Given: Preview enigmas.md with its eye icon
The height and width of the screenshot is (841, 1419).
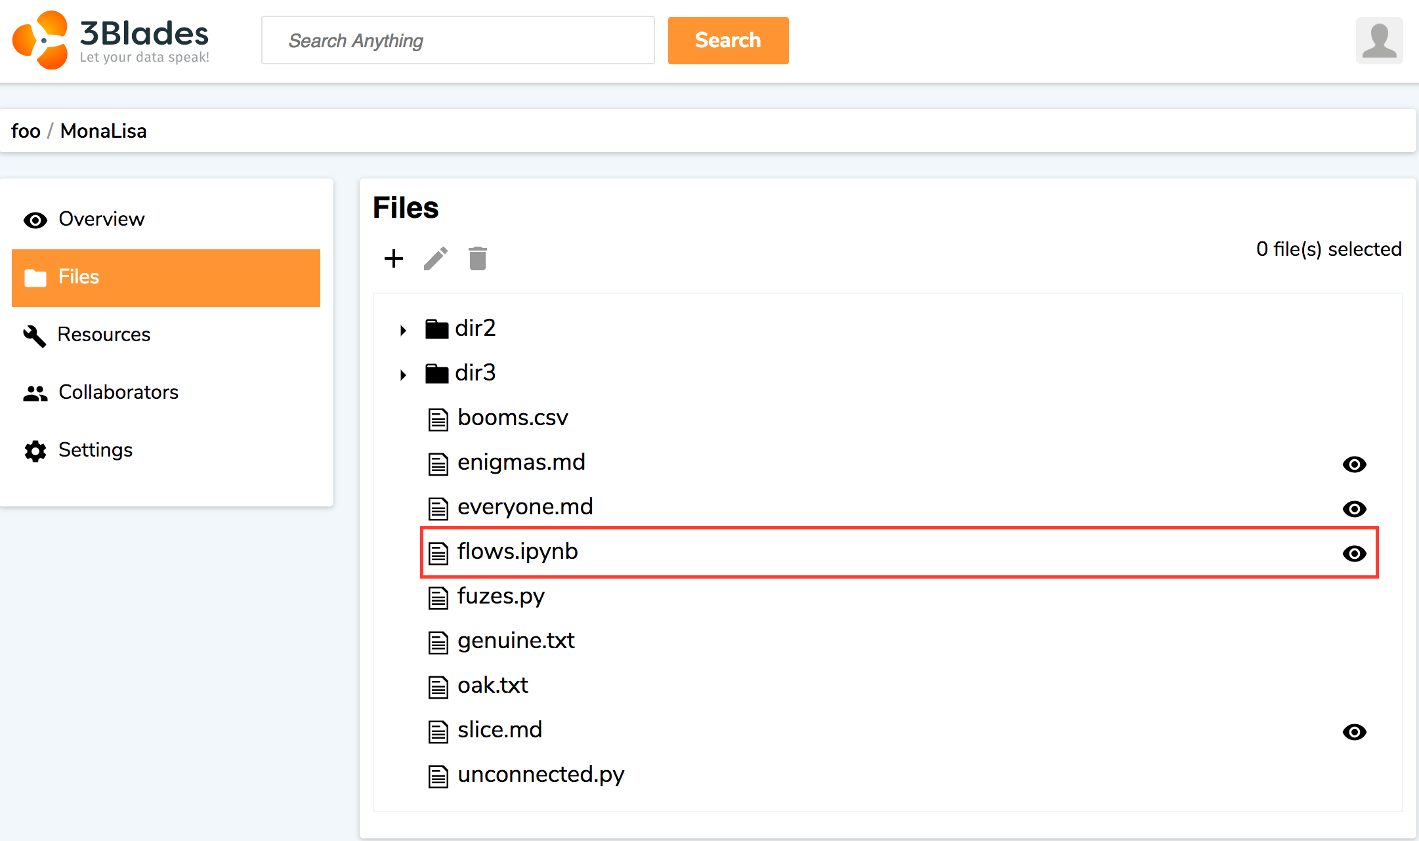Looking at the screenshot, I should (x=1354, y=464).
